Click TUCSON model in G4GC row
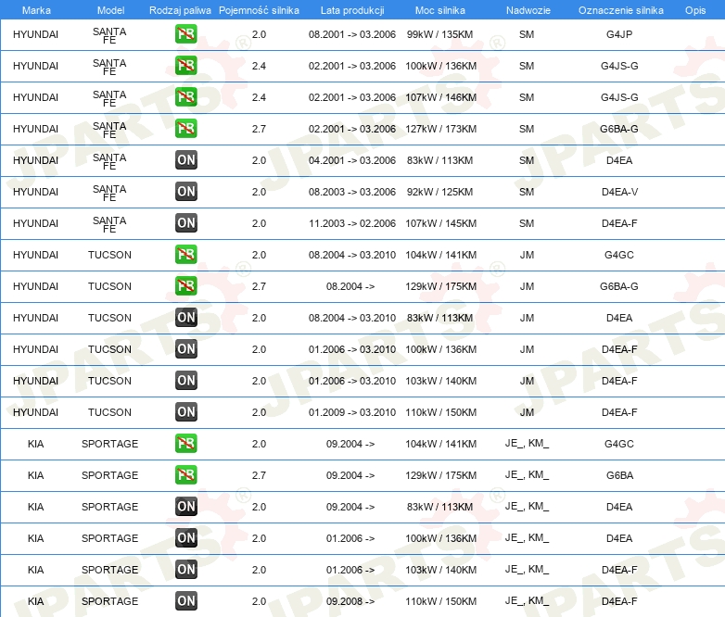 (109, 255)
